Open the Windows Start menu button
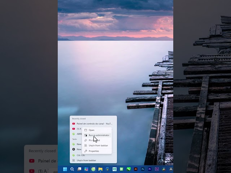The image size is (231, 173). click(x=65, y=169)
